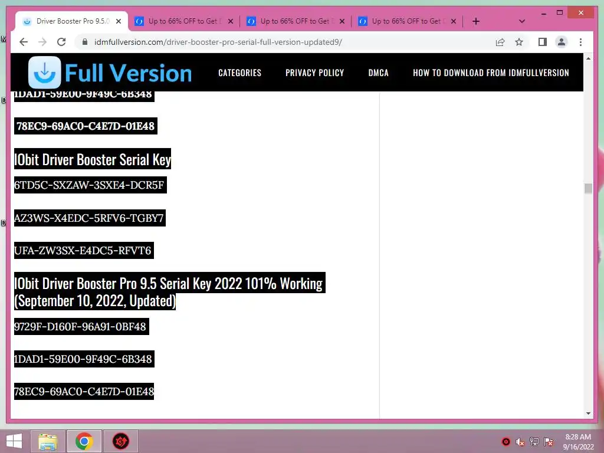This screenshot has height=453, width=604.
Task: Open the CATEGORIES menu
Action: (239, 73)
